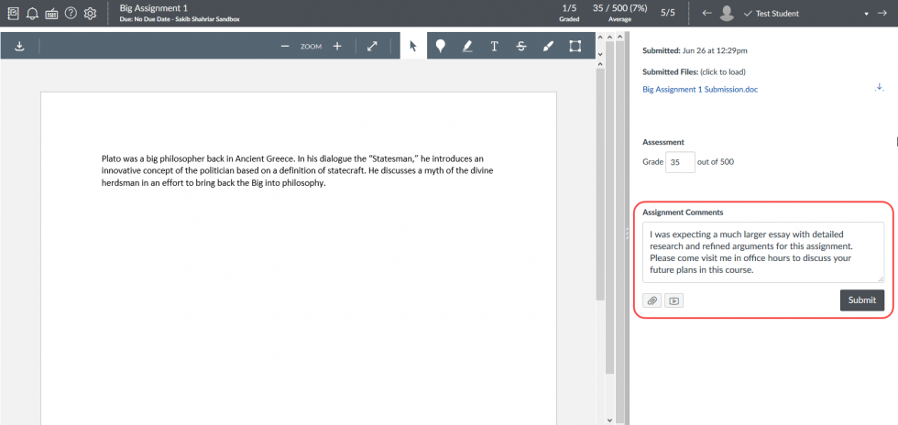
Task: Download submitted file via arrow icon
Action: [x=880, y=88]
